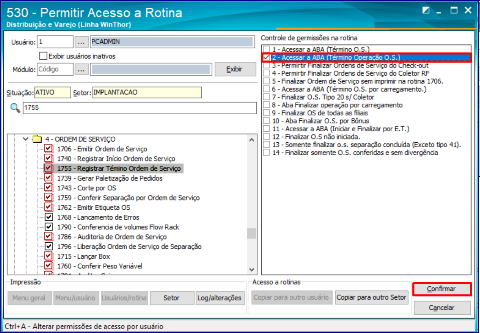Toggle checkbox for routine 1755 Registrar Término
Image resolution: width=480 pixels, height=333 pixels.
48,168
